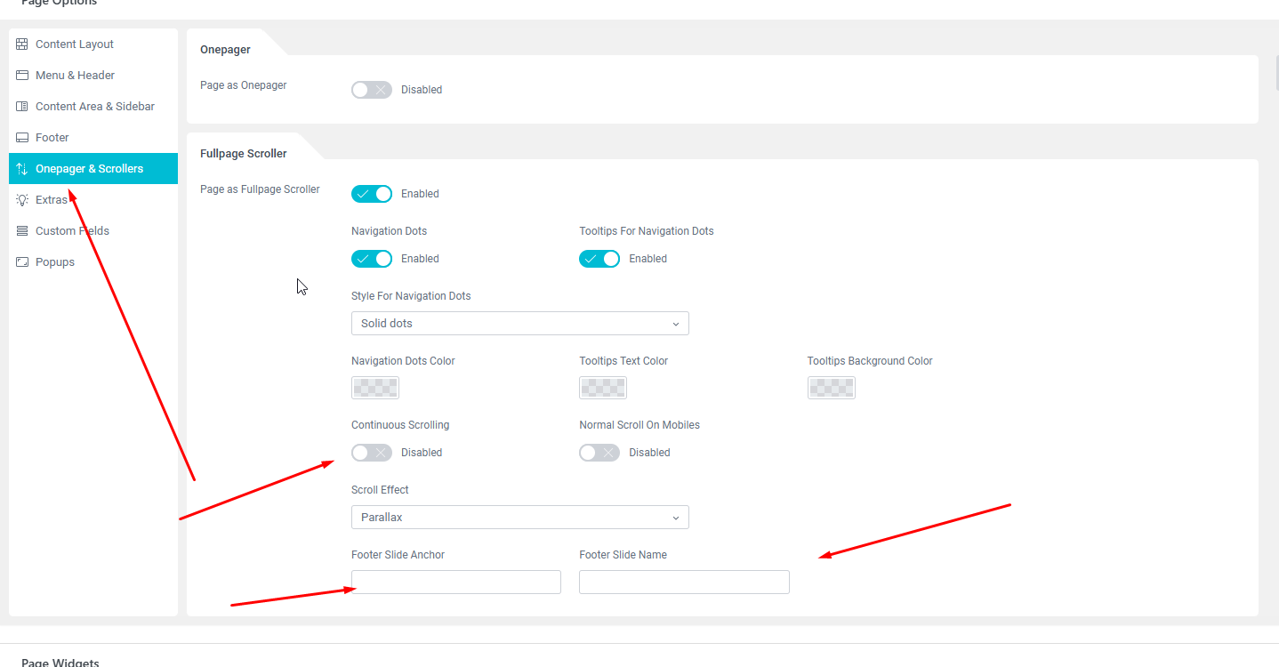Viewport: 1279px width, 667px height.
Task: Expand the Scroll Effect Parallax dropdown
Action: [520, 518]
